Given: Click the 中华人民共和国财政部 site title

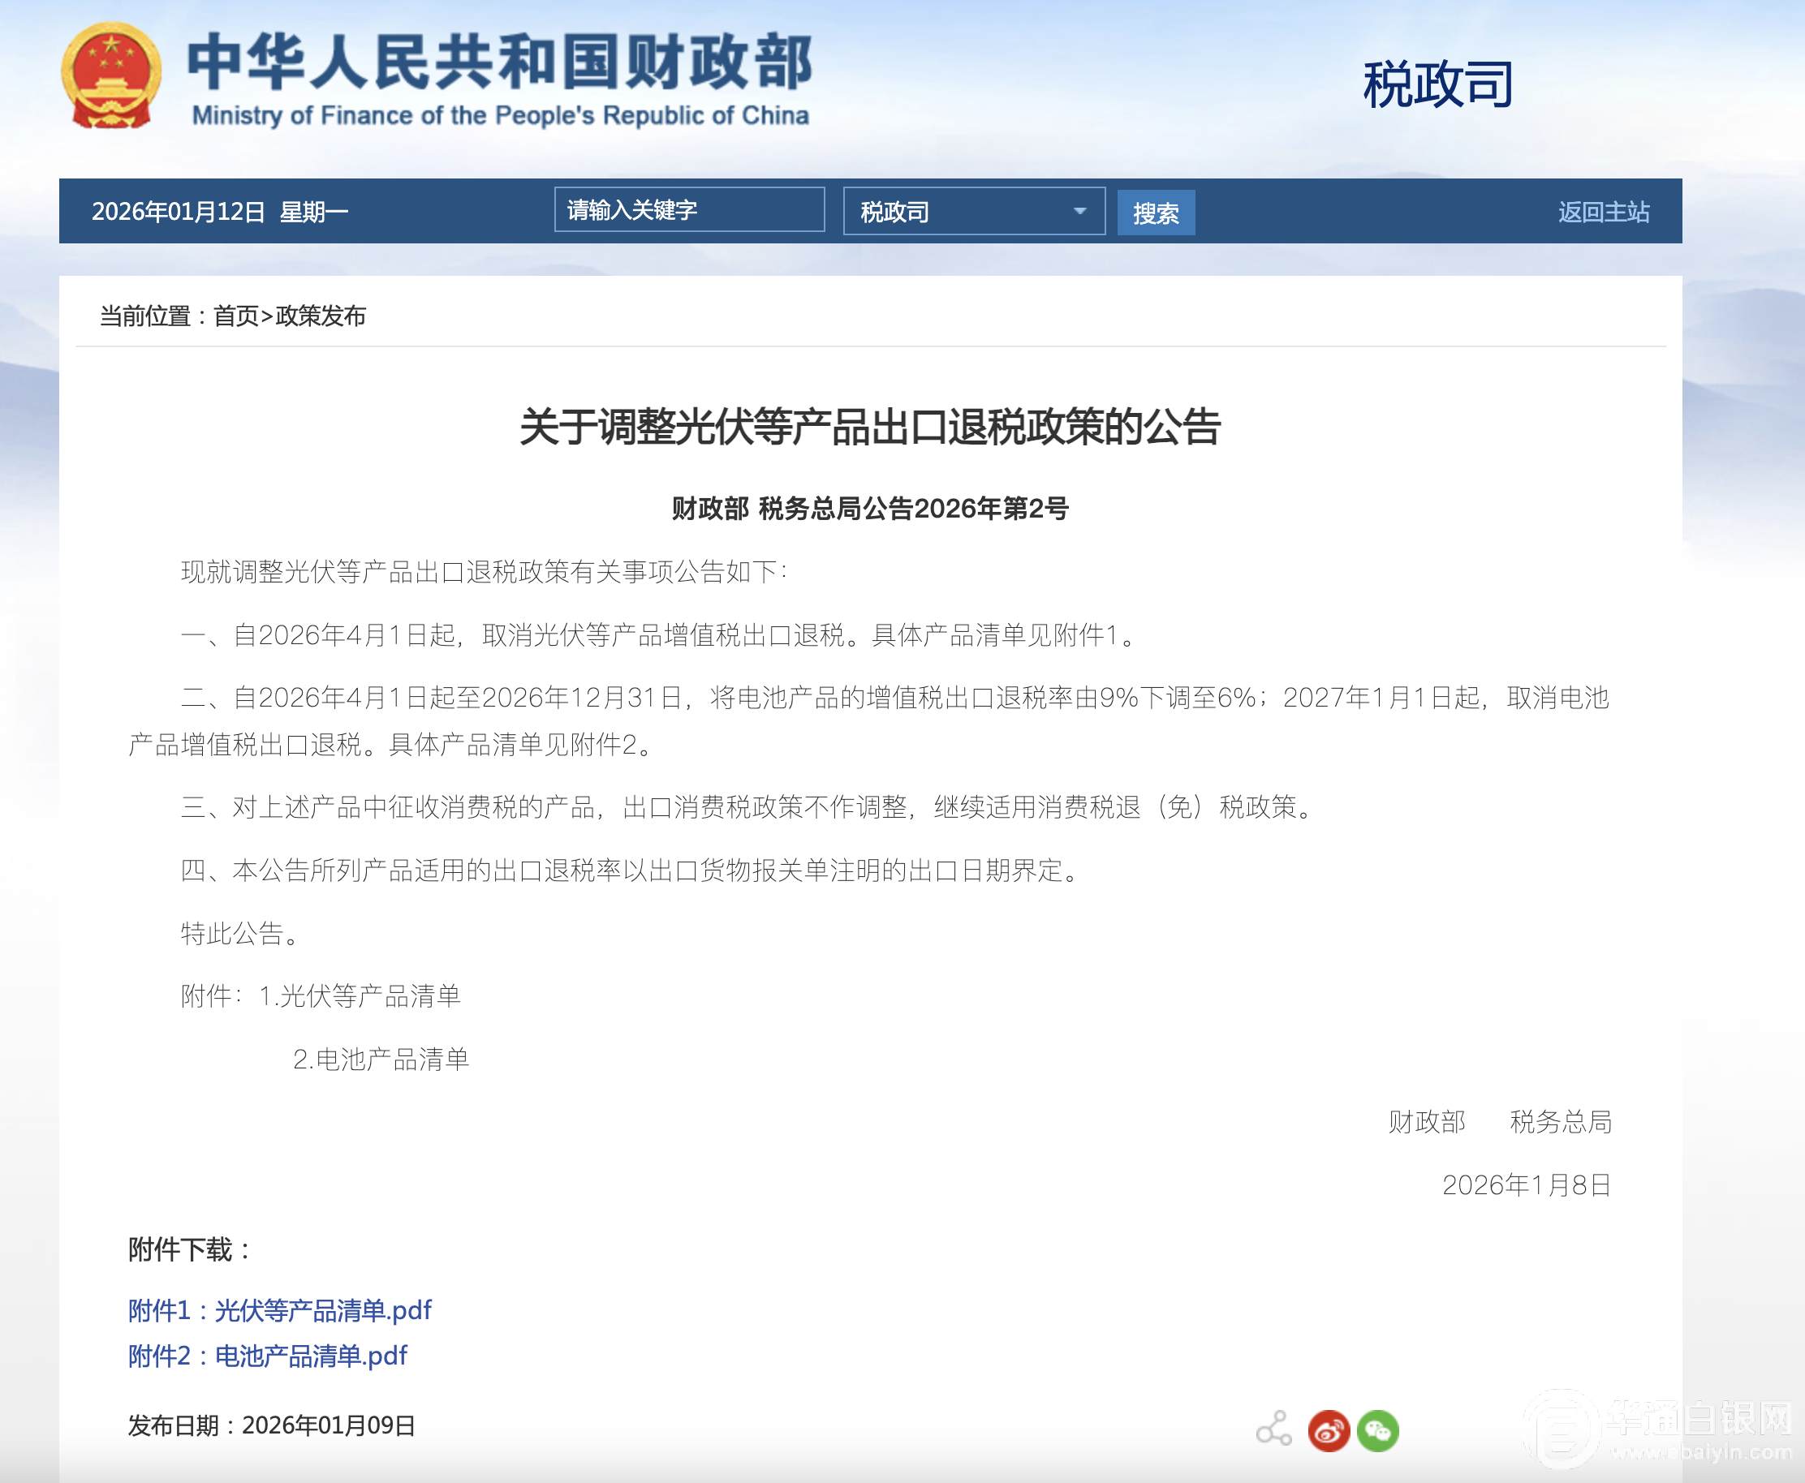Looking at the screenshot, I should pyautogui.click(x=499, y=62).
